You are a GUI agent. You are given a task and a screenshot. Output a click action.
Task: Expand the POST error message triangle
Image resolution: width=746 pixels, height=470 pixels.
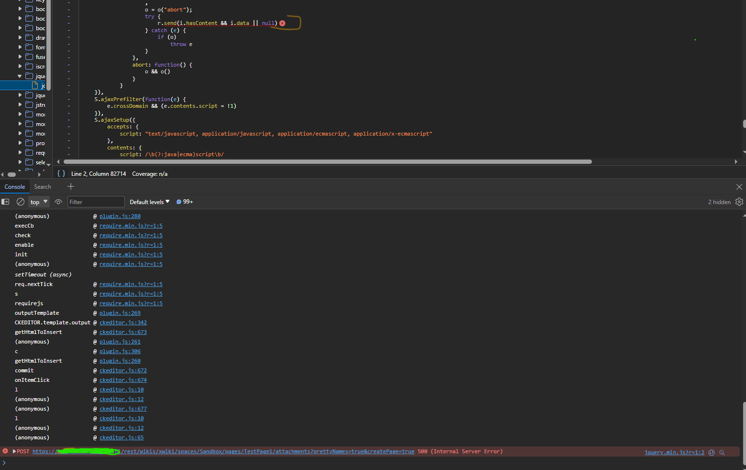(14, 451)
